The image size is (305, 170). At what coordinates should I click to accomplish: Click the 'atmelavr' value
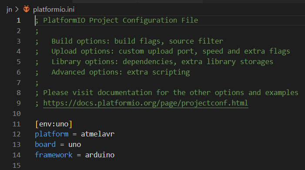click(x=97, y=134)
